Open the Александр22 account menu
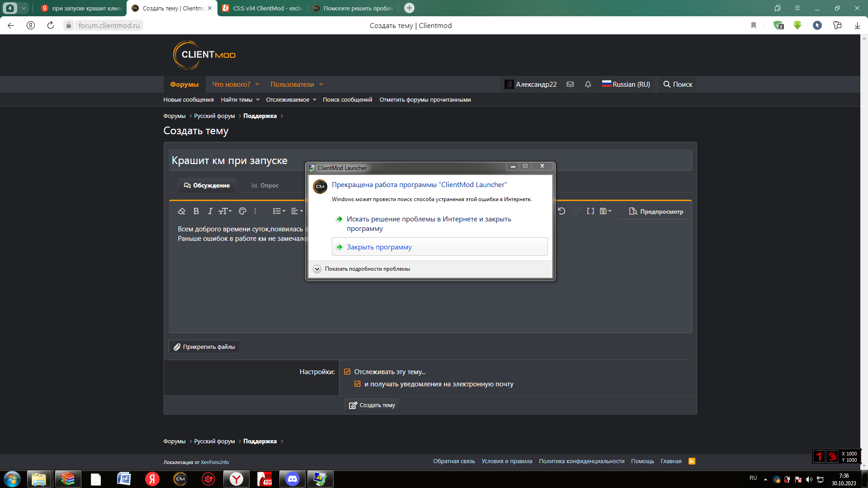Viewport: 868px width, 488px height. coord(531,84)
